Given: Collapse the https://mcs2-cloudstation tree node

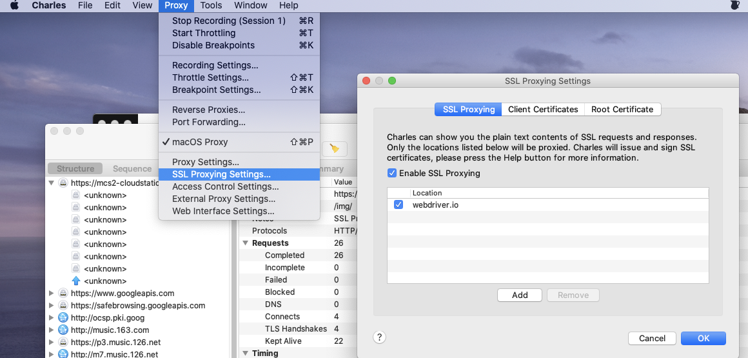Looking at the screenshot, I should click(x=52, y=183).
